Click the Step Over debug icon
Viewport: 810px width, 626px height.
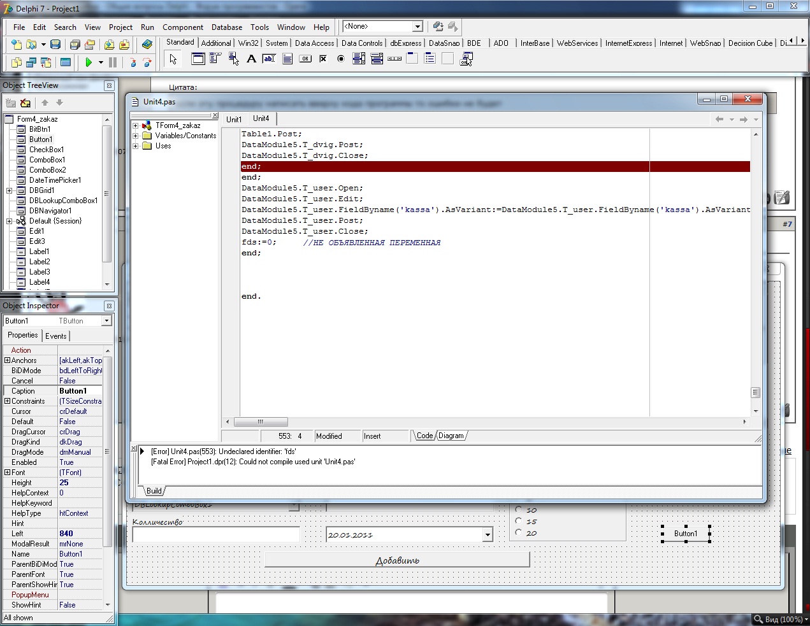147,62
